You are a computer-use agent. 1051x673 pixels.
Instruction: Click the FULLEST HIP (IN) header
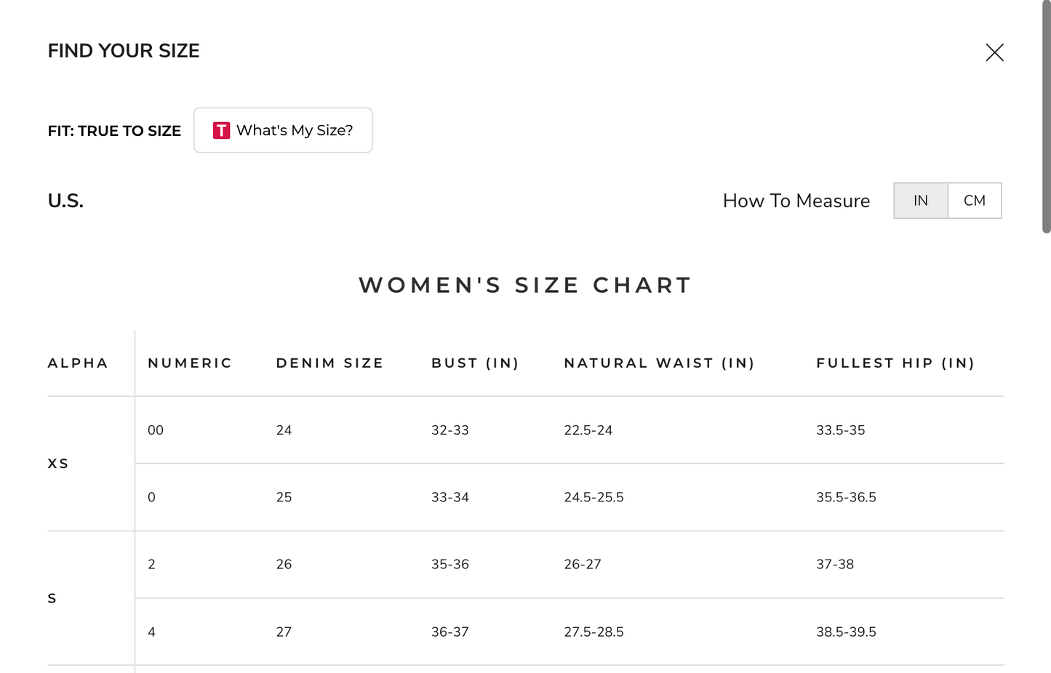tap(895, 363)
